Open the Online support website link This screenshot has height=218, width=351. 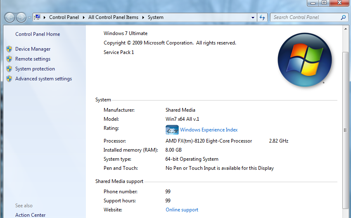[x=182, y=210]
